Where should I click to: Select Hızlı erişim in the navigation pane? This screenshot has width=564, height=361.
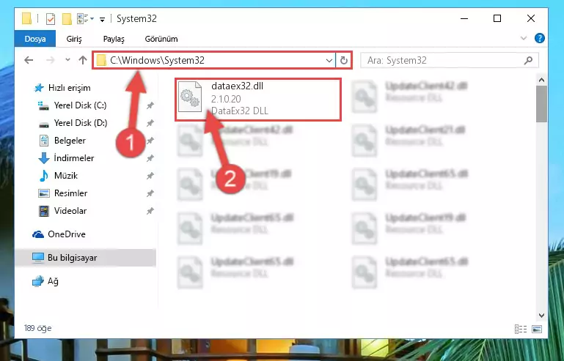pyautogui.click(x=69, y=88)
